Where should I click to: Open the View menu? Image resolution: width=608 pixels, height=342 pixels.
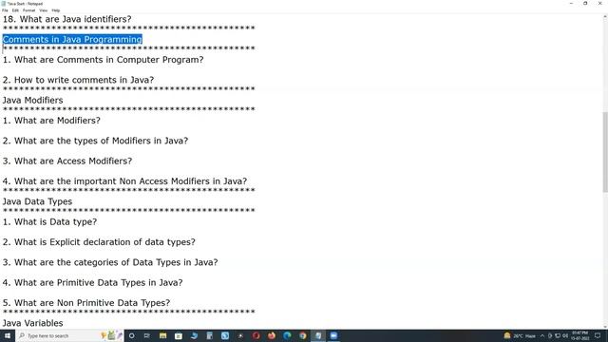44,10
